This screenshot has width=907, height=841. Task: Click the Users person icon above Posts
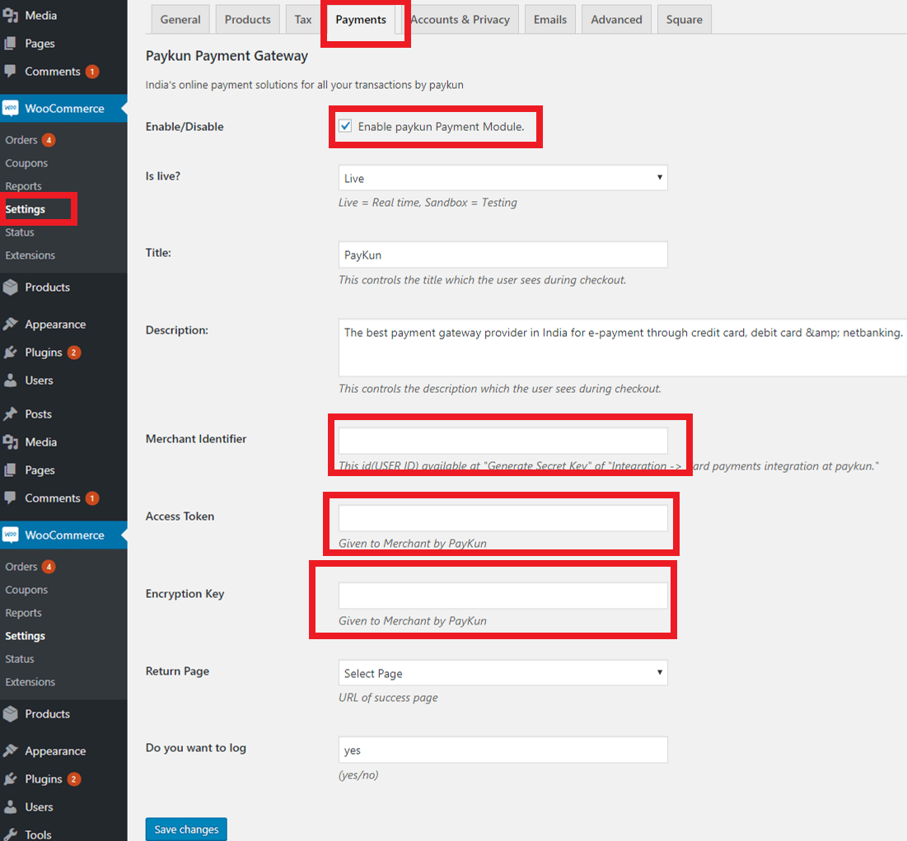pos(11,381)
